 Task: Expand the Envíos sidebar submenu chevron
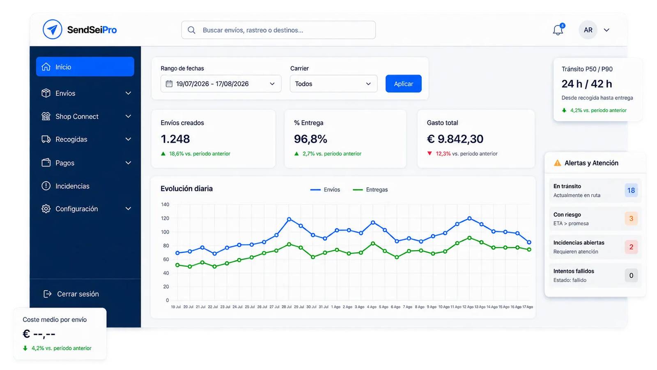pos(128,93)
